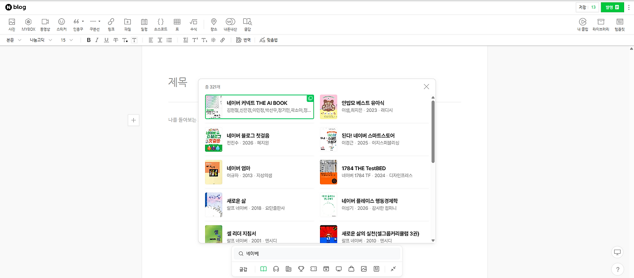Adjust line spacing setting
Screen dimensions: 634x278
(x=160, y=40)
